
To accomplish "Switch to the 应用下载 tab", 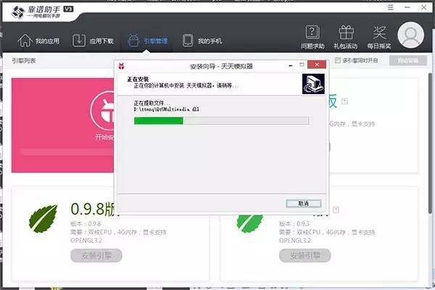I will click(93, 41).
